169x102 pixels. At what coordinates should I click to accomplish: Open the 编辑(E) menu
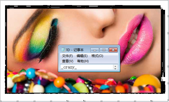pyautogui.click(x=82, y=56)
